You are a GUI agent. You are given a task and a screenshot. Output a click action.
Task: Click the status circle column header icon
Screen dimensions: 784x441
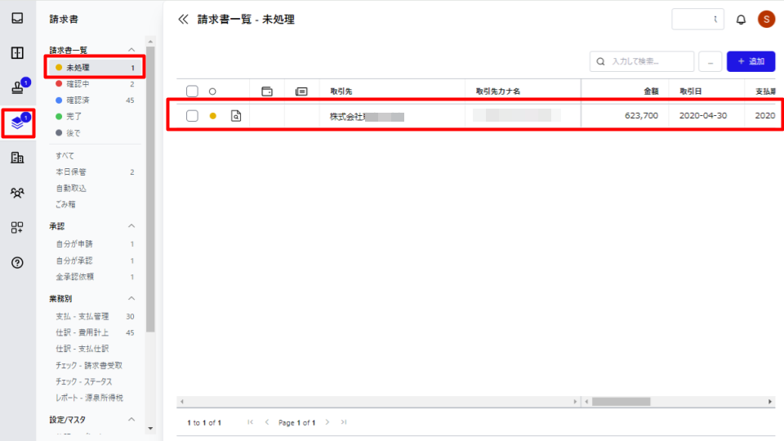[x=212, y=91]
